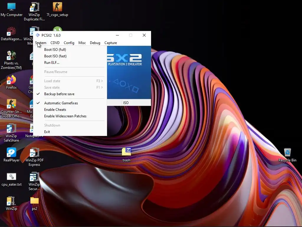The height and width of the screenshot is (227, 302).
Task: Enable Widescreen Patches option
Action: pyautogui.click(x=70, y=116)
